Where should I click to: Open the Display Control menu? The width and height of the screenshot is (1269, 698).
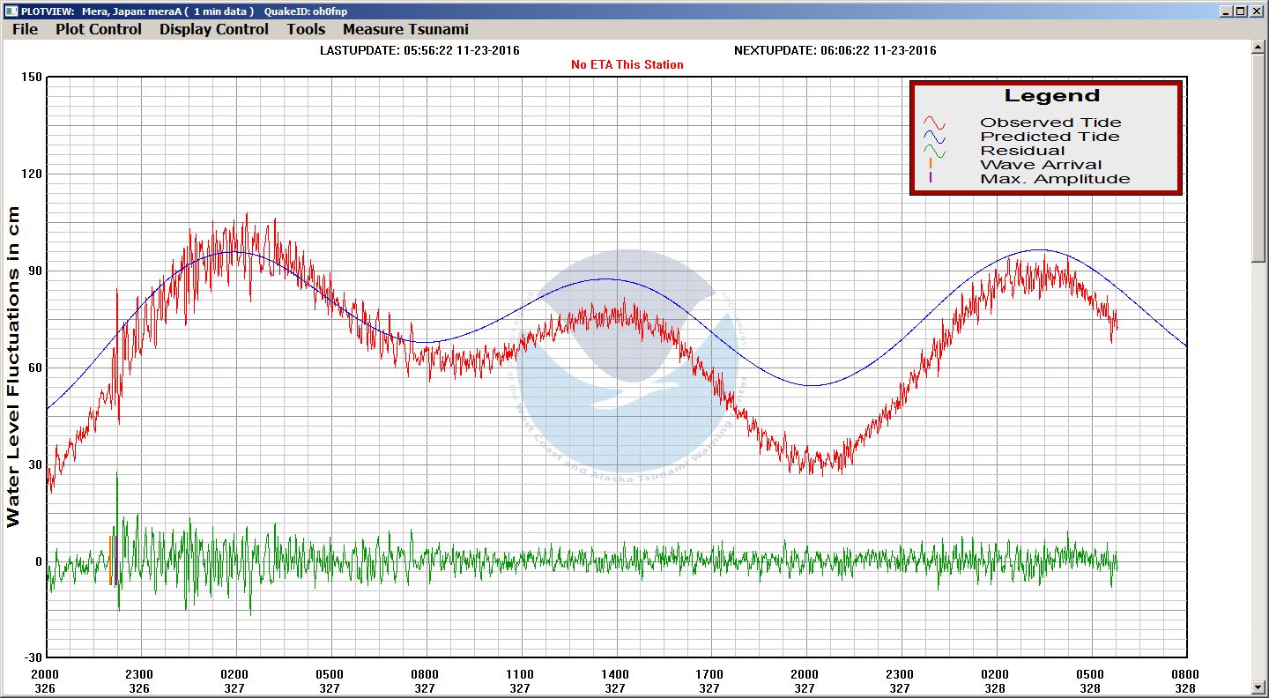[x=213, y=29]
